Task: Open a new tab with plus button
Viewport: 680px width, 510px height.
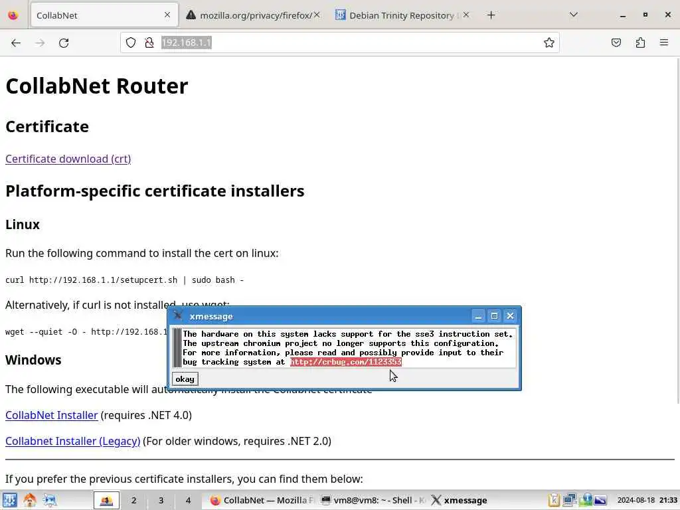Action: coord(491,15)
